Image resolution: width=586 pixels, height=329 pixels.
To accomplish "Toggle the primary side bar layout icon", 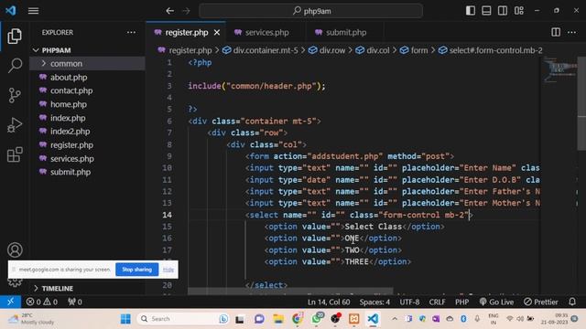I will (470, 10).
